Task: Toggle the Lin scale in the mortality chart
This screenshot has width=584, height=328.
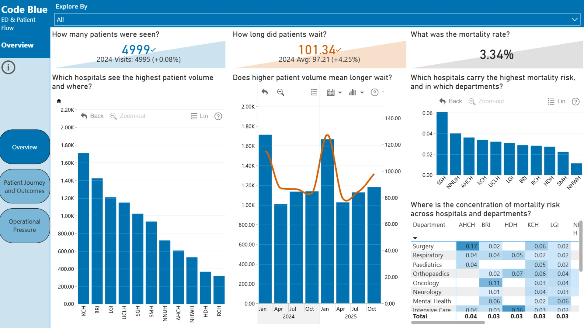Action: click(557, 101)
